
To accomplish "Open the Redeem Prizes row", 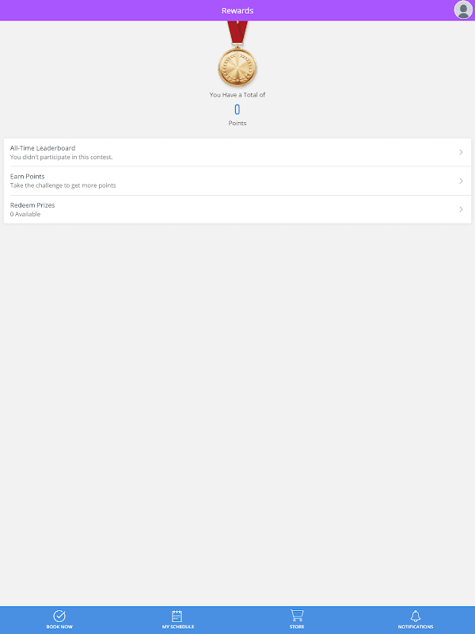I will point(237,209).
